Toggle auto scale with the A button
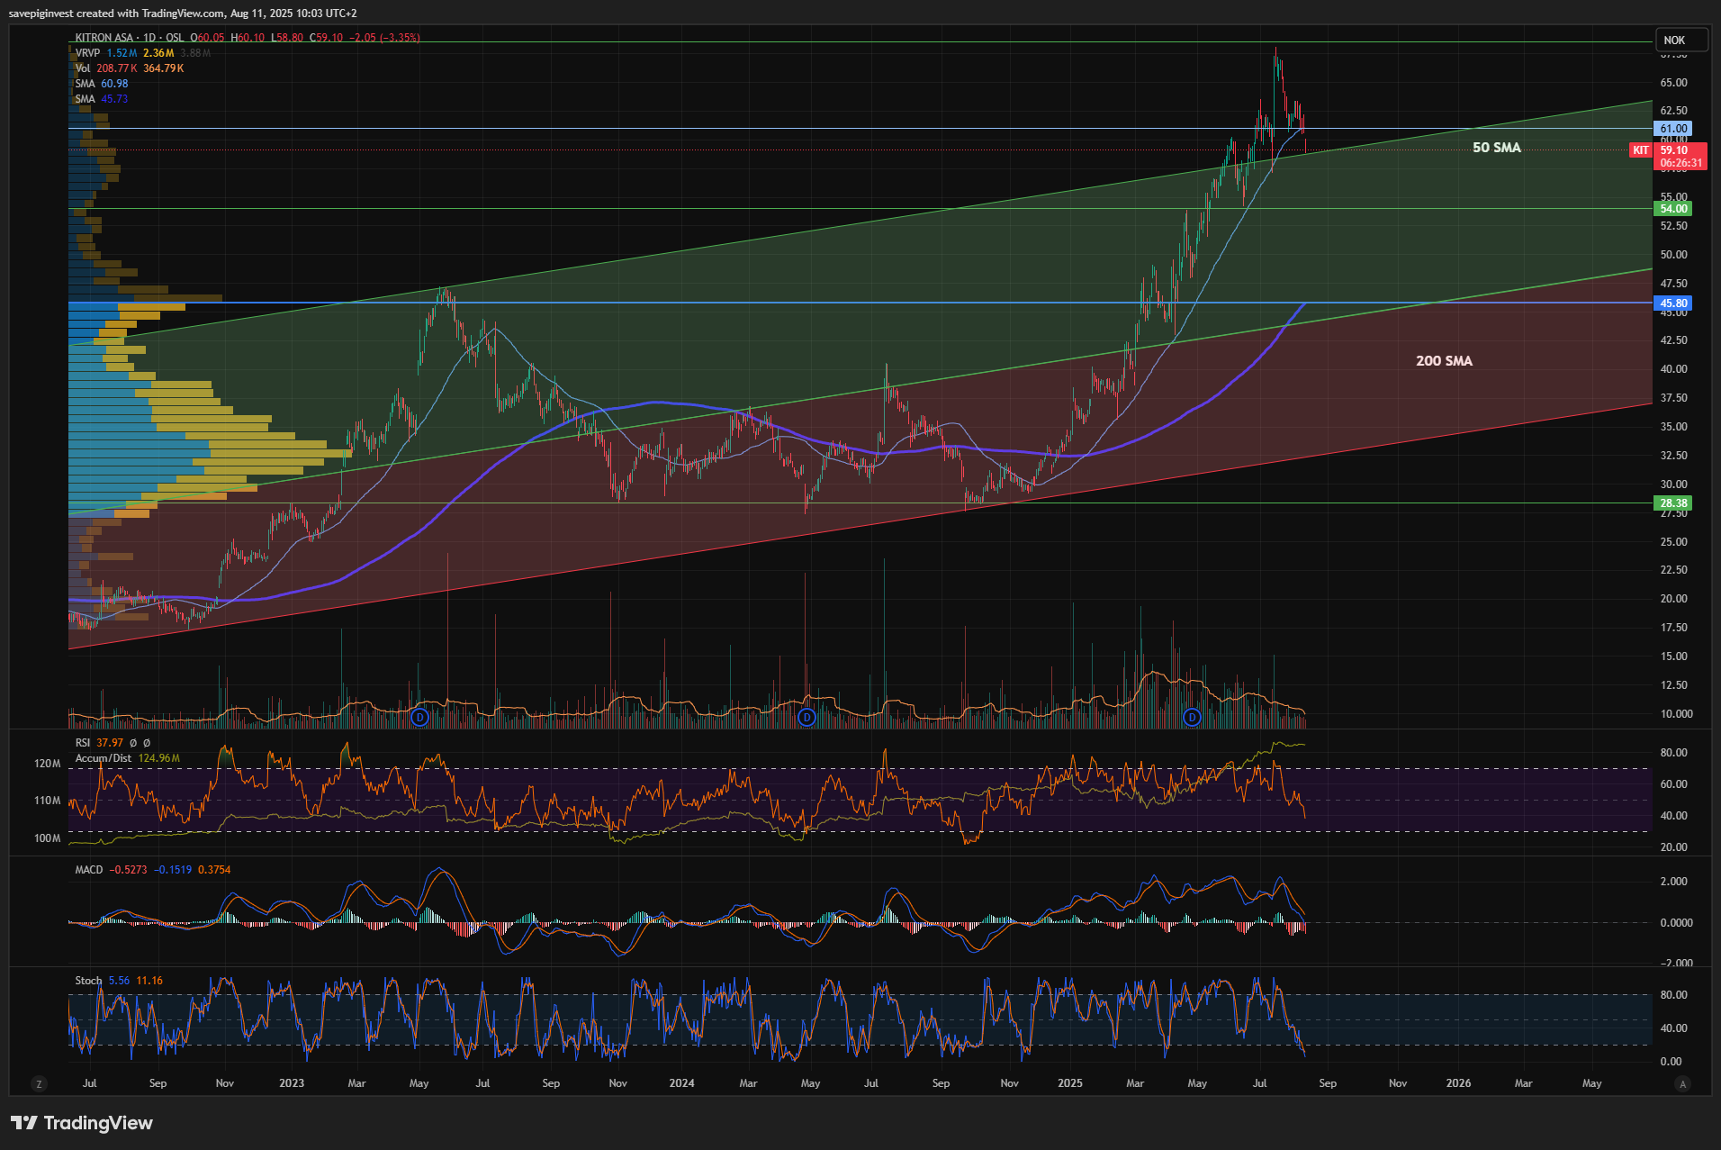This screenshot has height=1150, width=1721. pyautogui.click(x=1682, y=1083)
